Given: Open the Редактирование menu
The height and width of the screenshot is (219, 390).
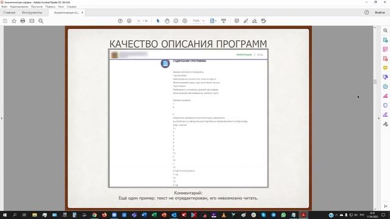Looking at the screenshot, I should (19, 7).
